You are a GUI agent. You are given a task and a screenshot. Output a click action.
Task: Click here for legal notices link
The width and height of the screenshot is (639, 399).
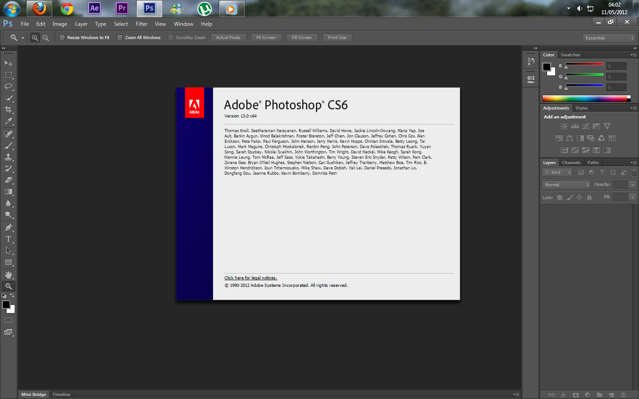click(x=251, y=278)
